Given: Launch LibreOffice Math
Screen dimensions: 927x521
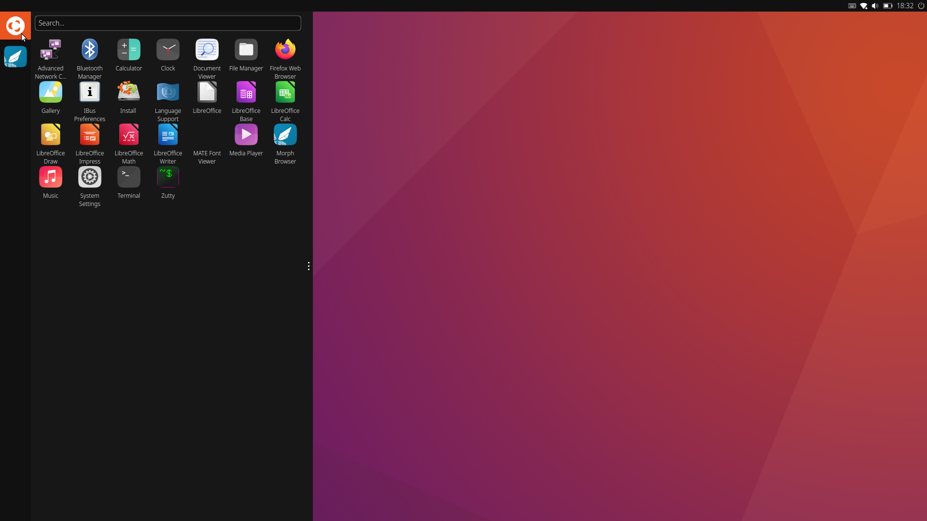Looking at the screenshot, I should [x=129, y=144].
